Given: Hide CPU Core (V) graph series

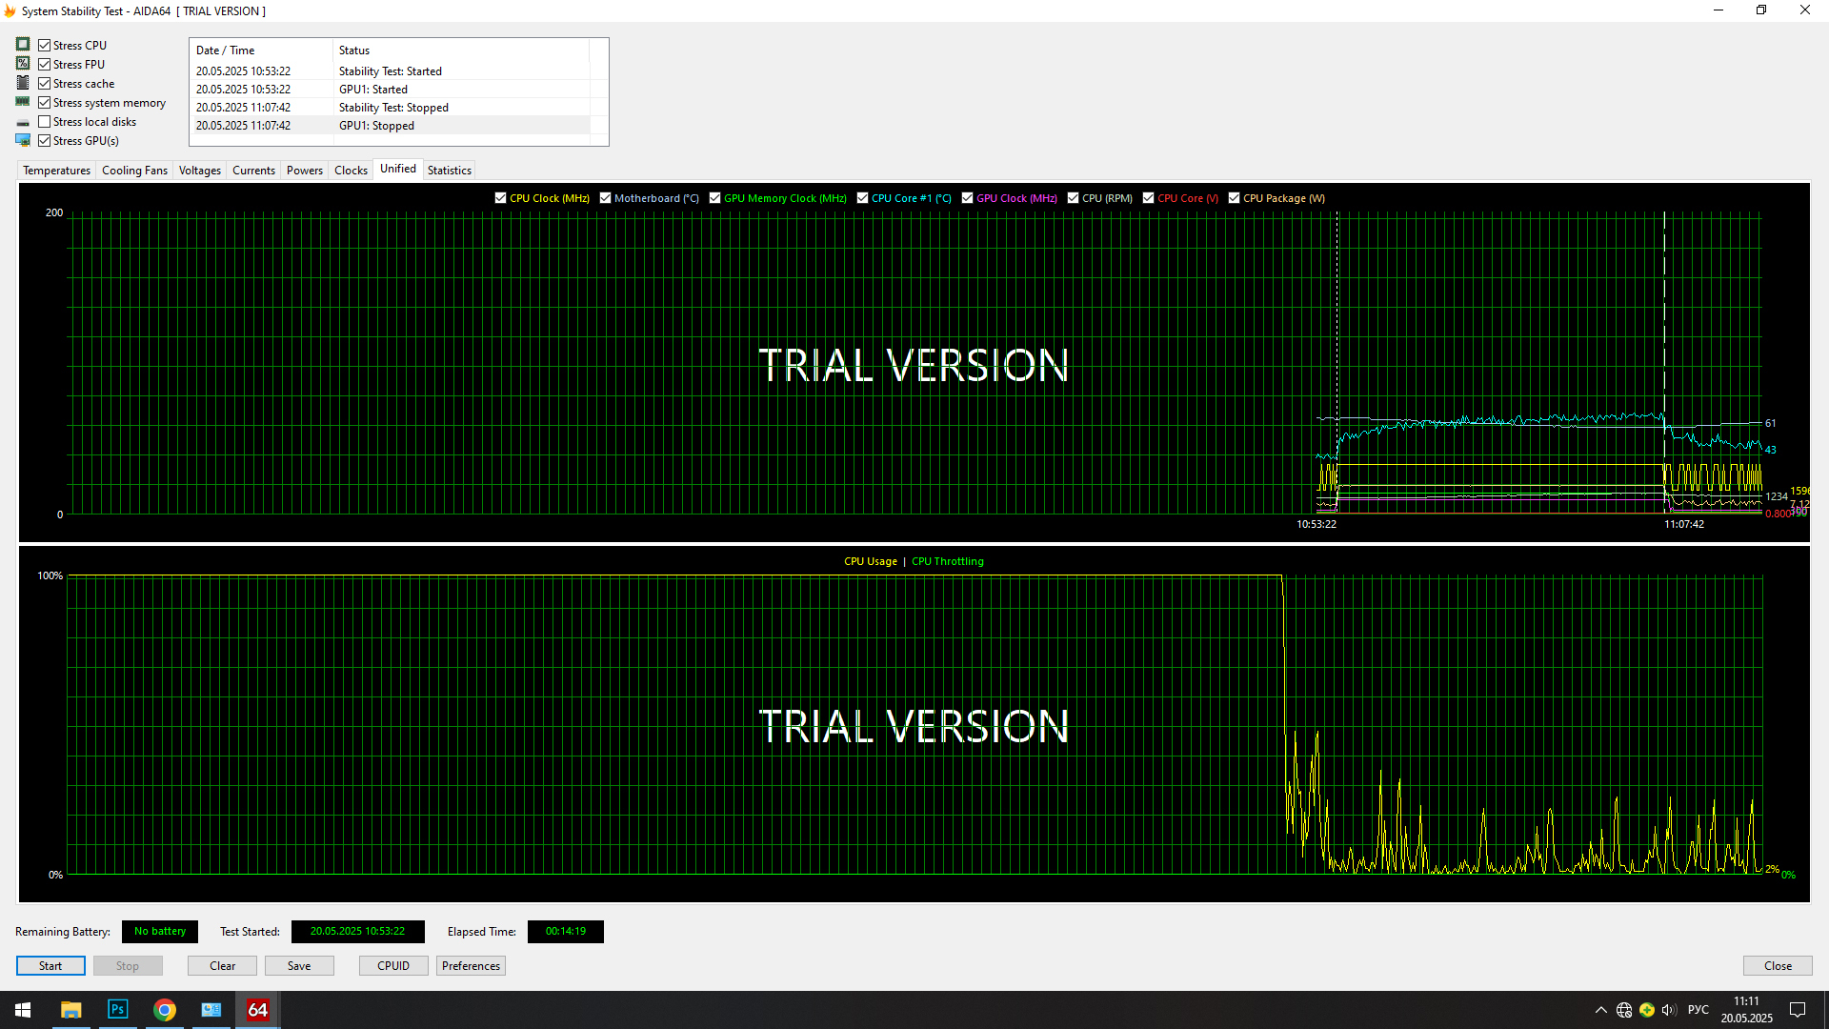Looking at the screenshot, I should [x=1148, y=198].
